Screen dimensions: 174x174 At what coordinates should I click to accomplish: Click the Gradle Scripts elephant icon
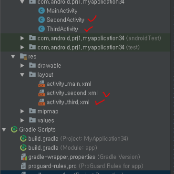14,130
